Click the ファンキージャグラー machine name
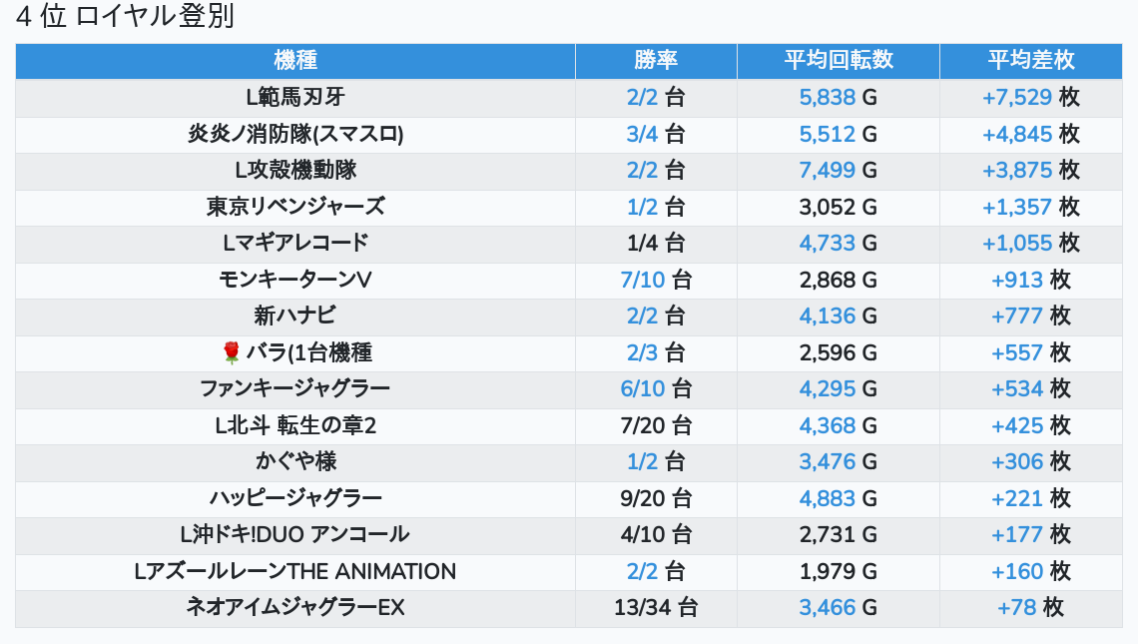The width and height of the screenshot is (1138, 644). [x=295, y=388]
